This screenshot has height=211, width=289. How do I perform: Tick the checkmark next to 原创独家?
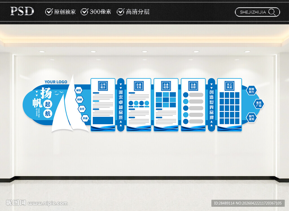(x=49, y=12)
